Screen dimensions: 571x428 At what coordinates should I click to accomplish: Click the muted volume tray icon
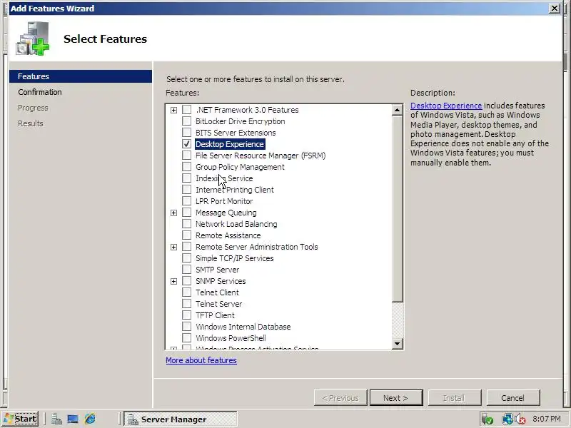tap(520, 419)
